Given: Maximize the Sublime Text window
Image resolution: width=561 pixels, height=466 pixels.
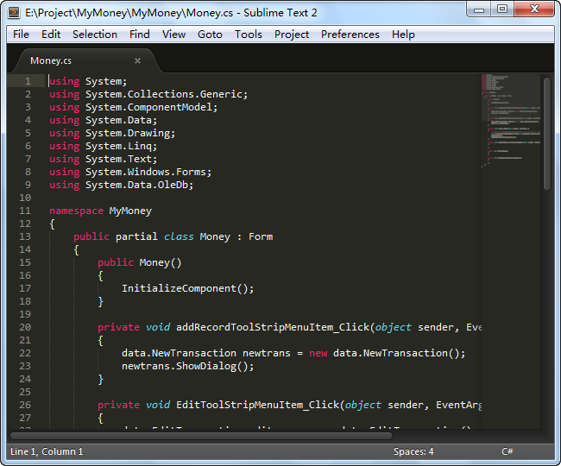Looking at the screenshot, I should pos(501,9).
